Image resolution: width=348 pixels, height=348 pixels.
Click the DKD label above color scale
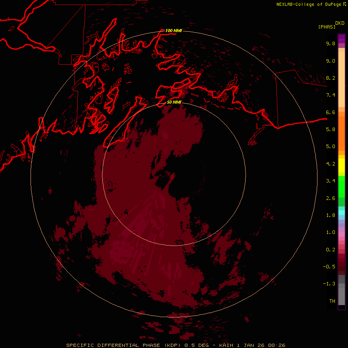point(340,23)
